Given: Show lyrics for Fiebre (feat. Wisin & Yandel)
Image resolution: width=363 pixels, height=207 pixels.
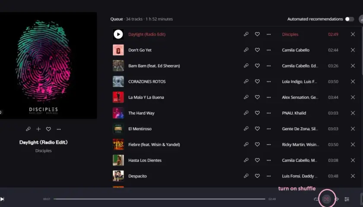Looking at the screenshot, I should point(246,144).
